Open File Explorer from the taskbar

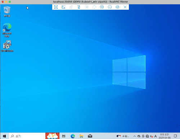click(81, 136)
